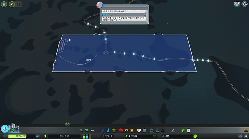Open the Healthcare services menu
This screenshot has width=249, height=139.
(121, 130)
